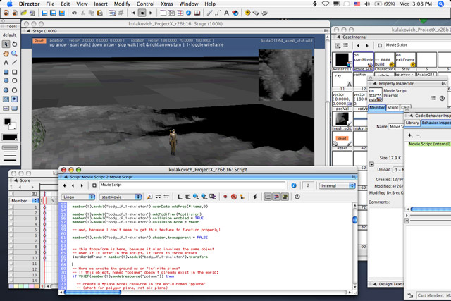
Task: Click the Paste icon in main toolbar
Action: (100, 13)
